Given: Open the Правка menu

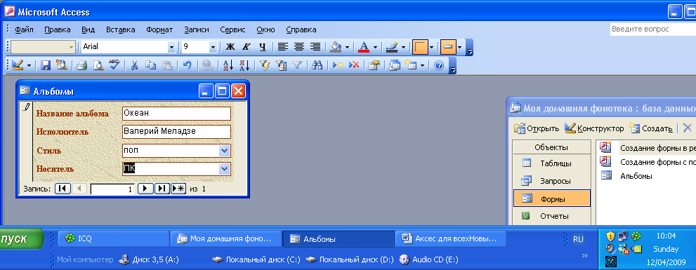Looking at the screenshot, I should [x=58, y=29].
